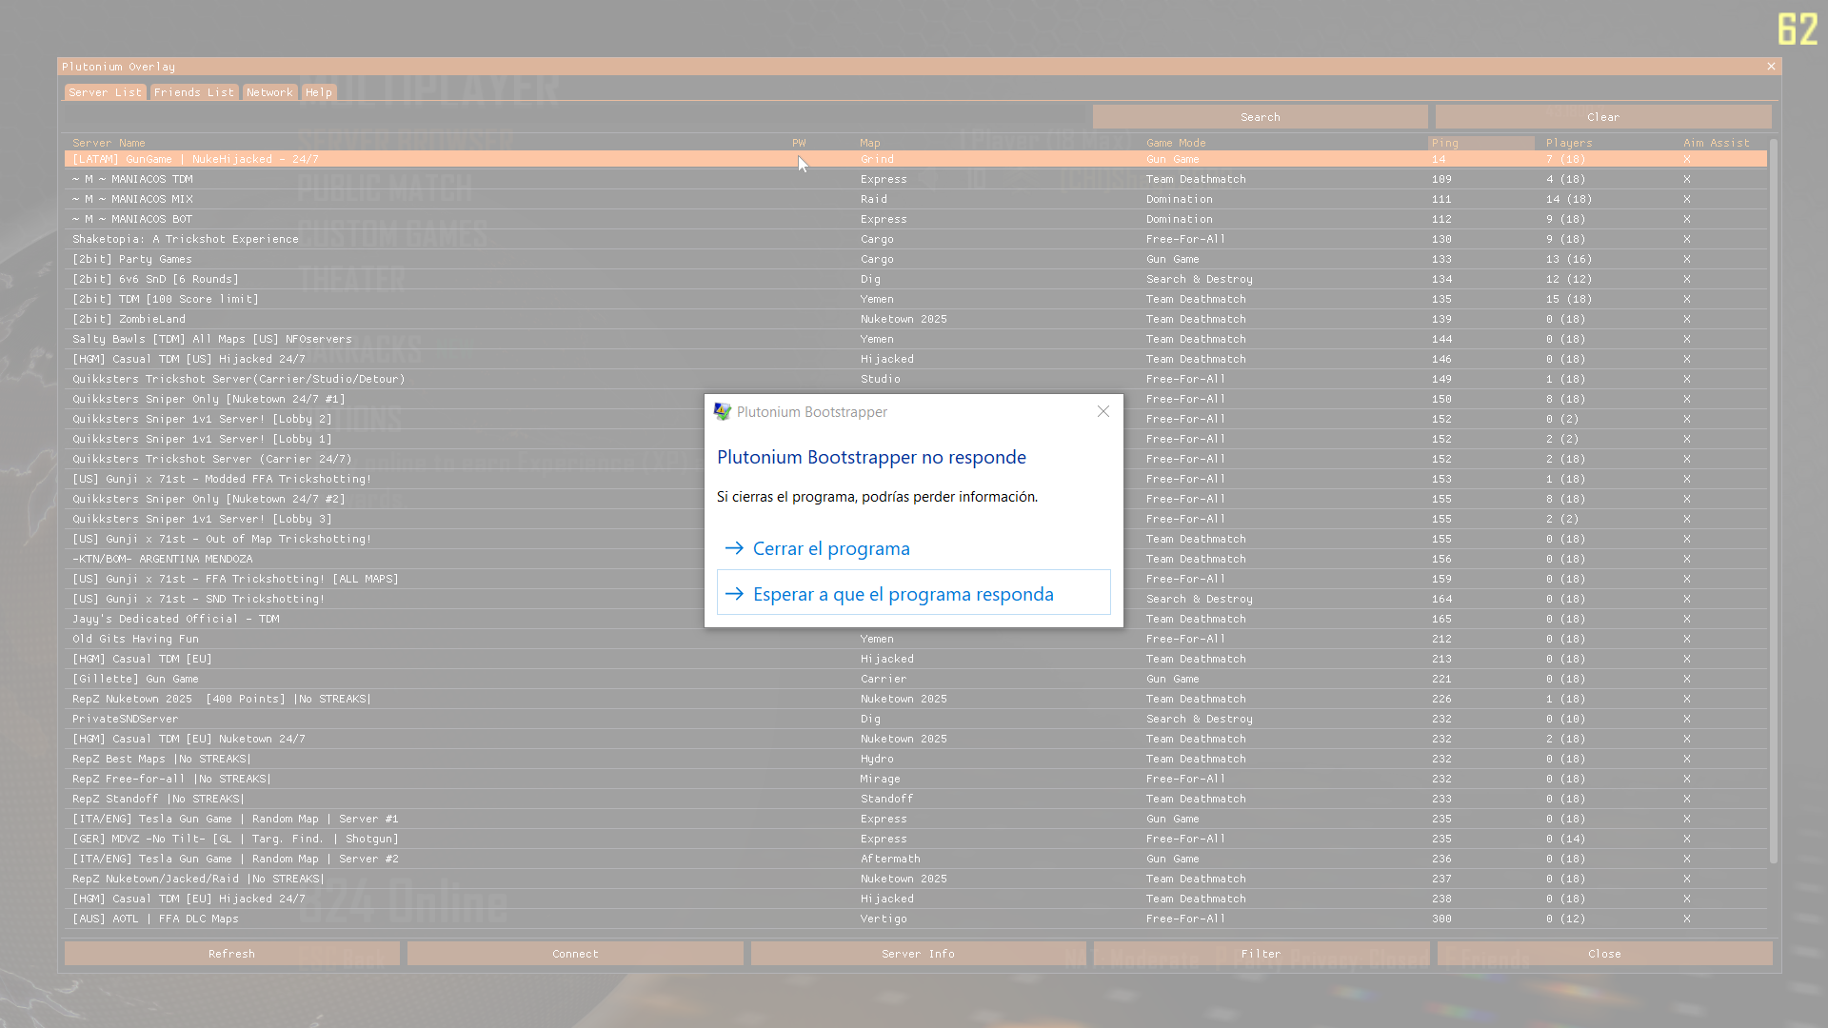The width and height of the screenshot is (1828, 1028).
Task: Select [US] Gunji x 71st SND Trickshotting!
Action: pos(915,599)
